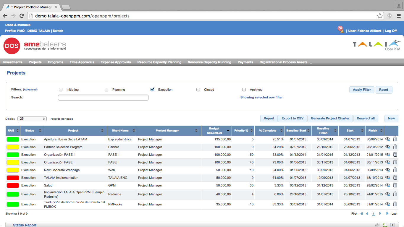The image size is (404, 227).
Task: Delete the TALAIA implementation project via trash icon
Action: point(395,177)
